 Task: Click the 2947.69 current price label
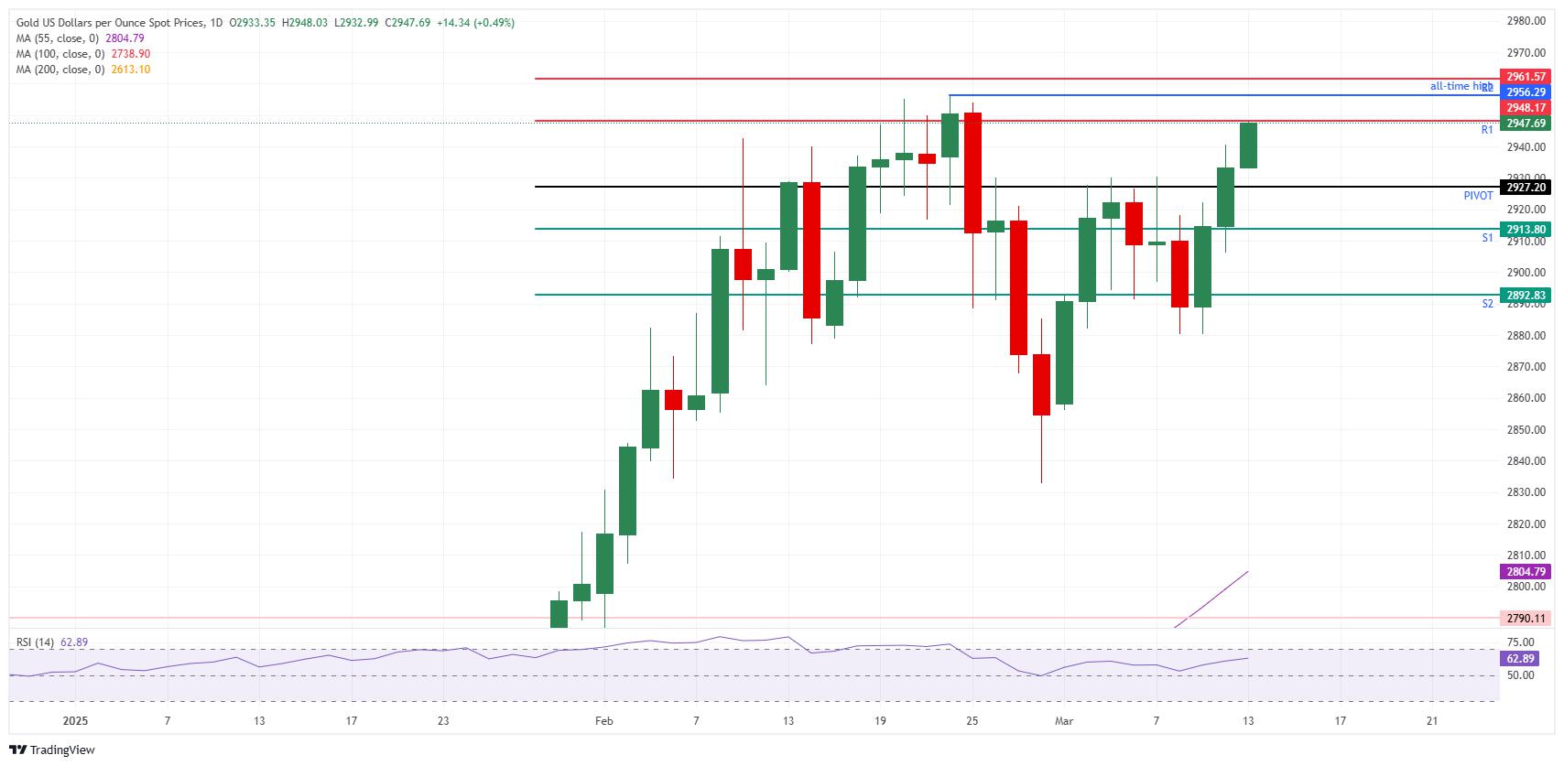point(1525,124)
